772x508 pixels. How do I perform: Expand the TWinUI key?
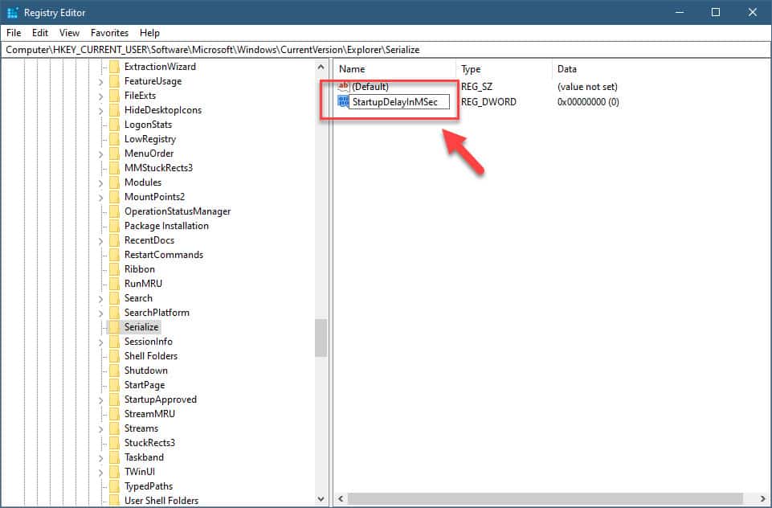point(101,472)
